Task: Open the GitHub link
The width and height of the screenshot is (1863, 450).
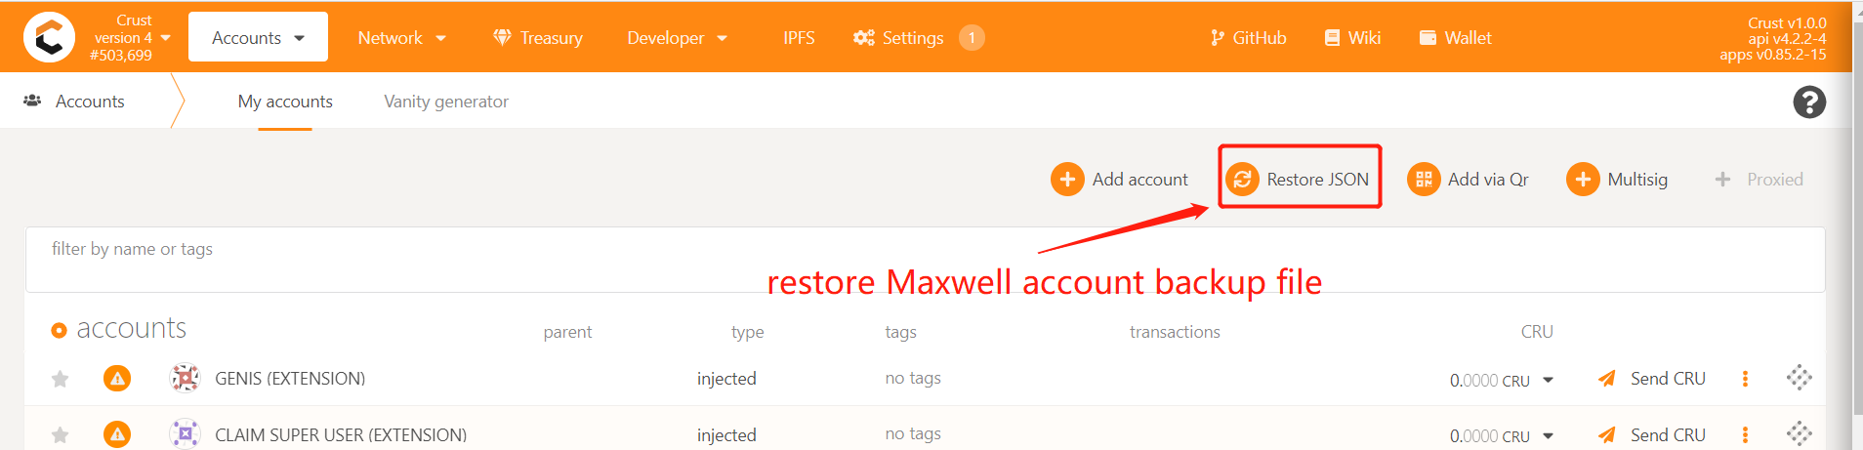Action: (1248, 37)
